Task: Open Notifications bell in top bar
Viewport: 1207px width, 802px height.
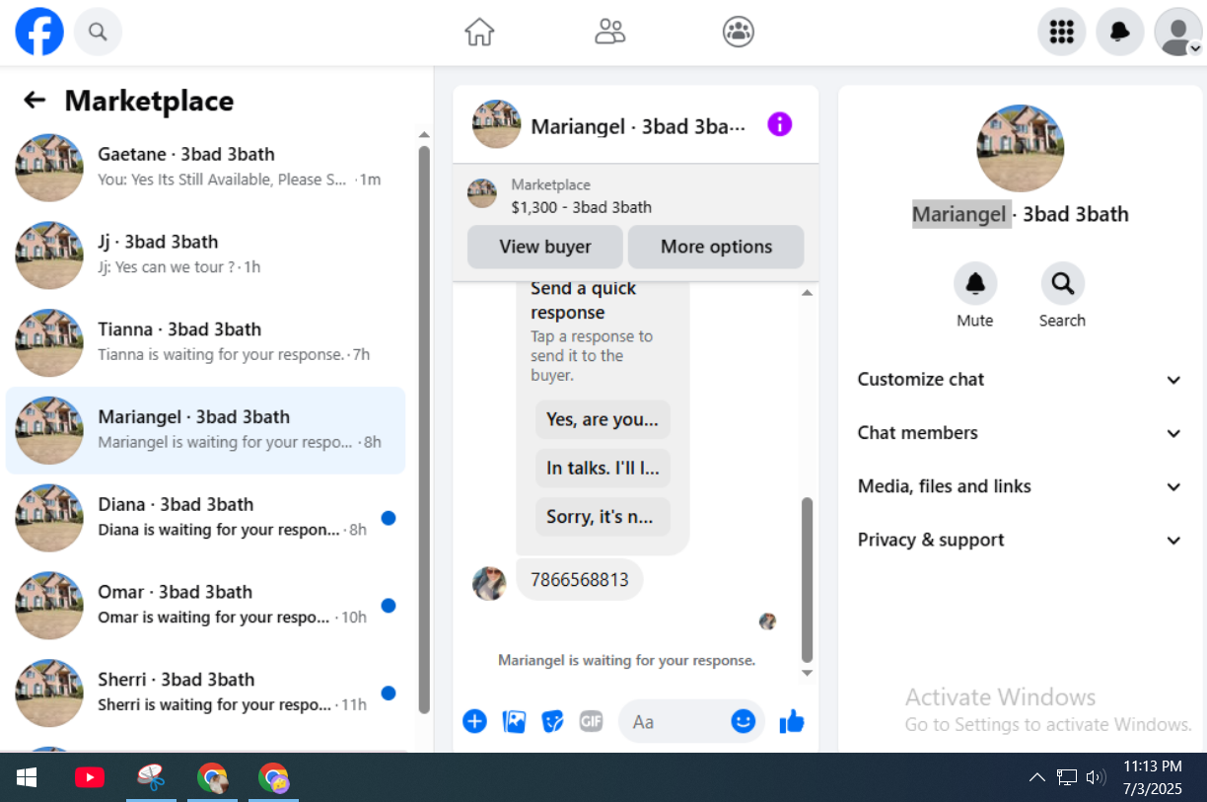Action: click(1120, 33)
